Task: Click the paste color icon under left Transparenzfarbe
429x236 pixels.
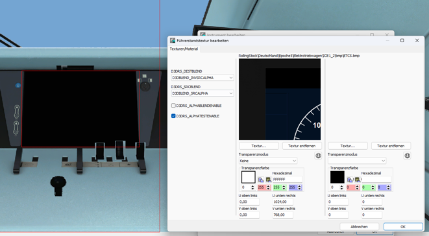Action: 269,180
